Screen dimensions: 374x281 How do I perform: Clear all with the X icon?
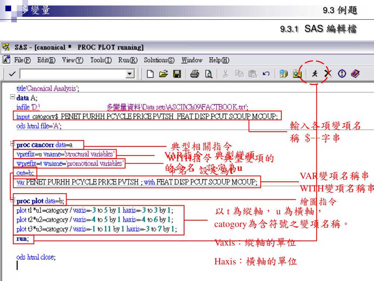pyautogui.click(x=328, y=74)
